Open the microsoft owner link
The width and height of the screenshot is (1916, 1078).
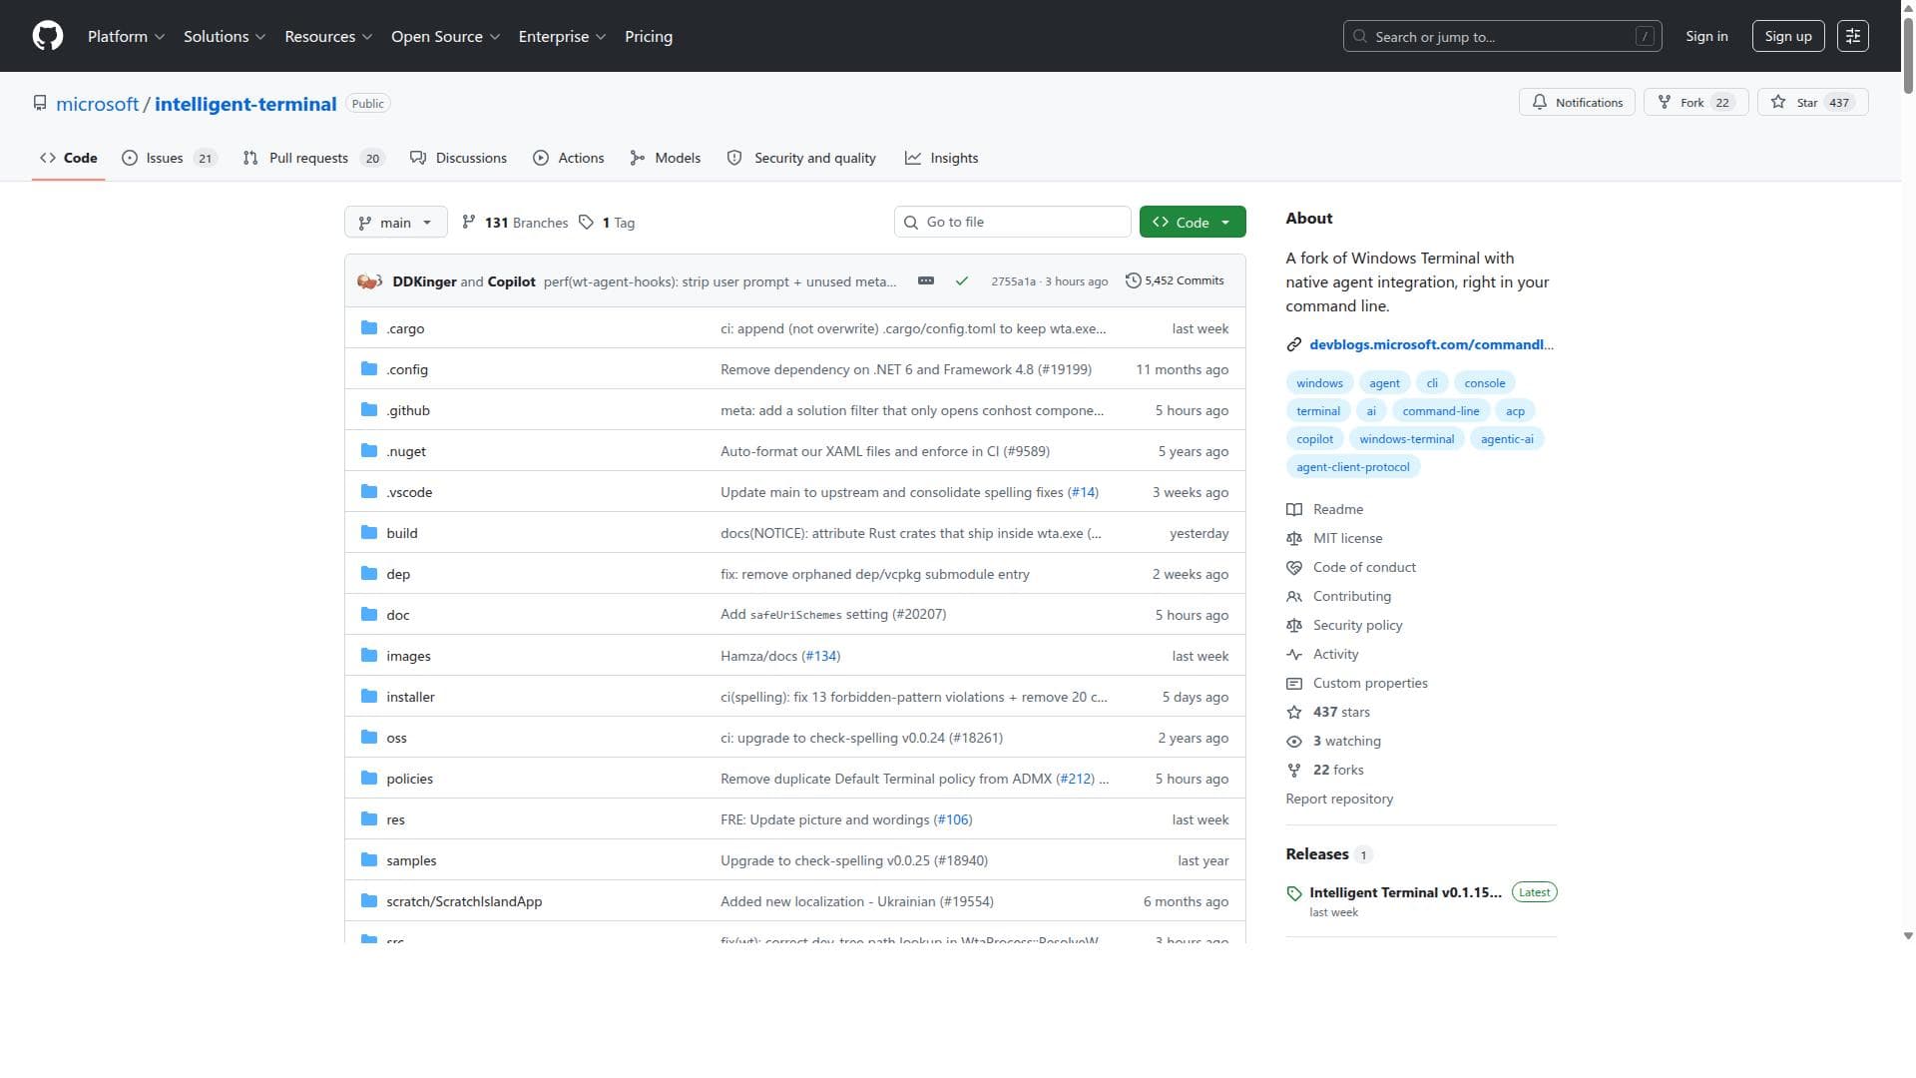[x=97, y=104]
